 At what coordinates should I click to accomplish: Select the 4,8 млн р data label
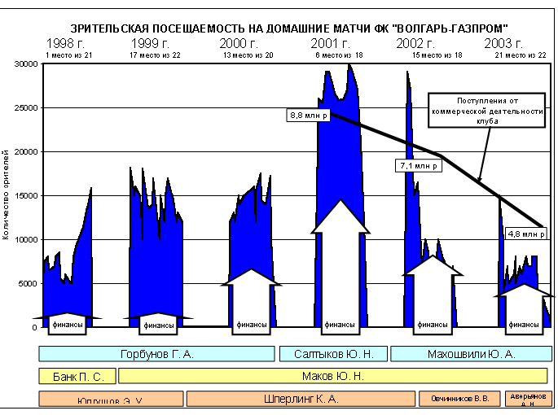525,234
